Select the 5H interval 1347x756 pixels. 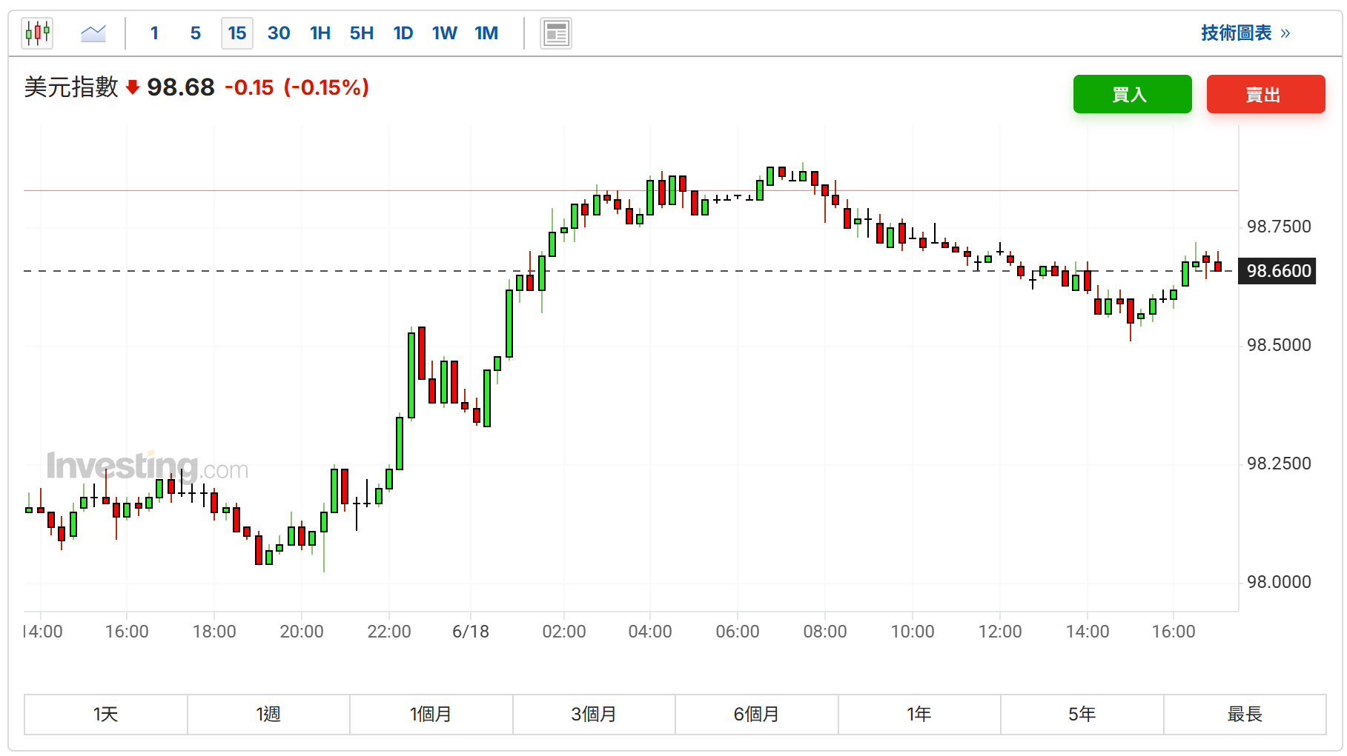362,33
